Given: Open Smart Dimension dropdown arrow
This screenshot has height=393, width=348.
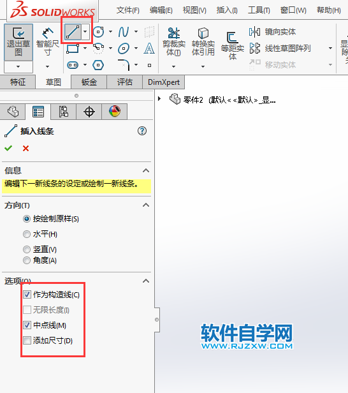Looking at the screenshot, I should coord(47,66).
